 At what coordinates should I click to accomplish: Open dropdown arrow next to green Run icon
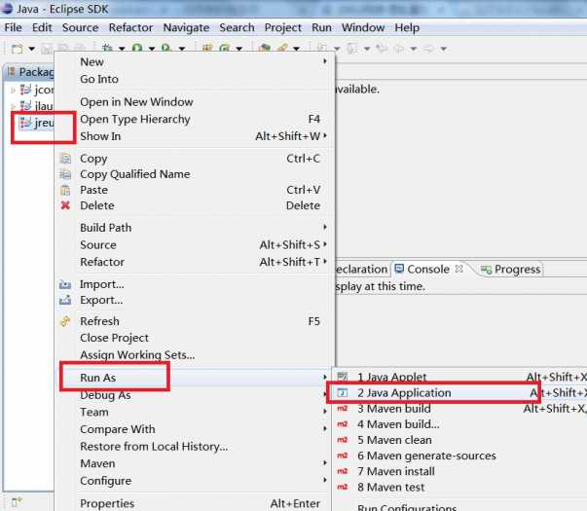(152, 49)
